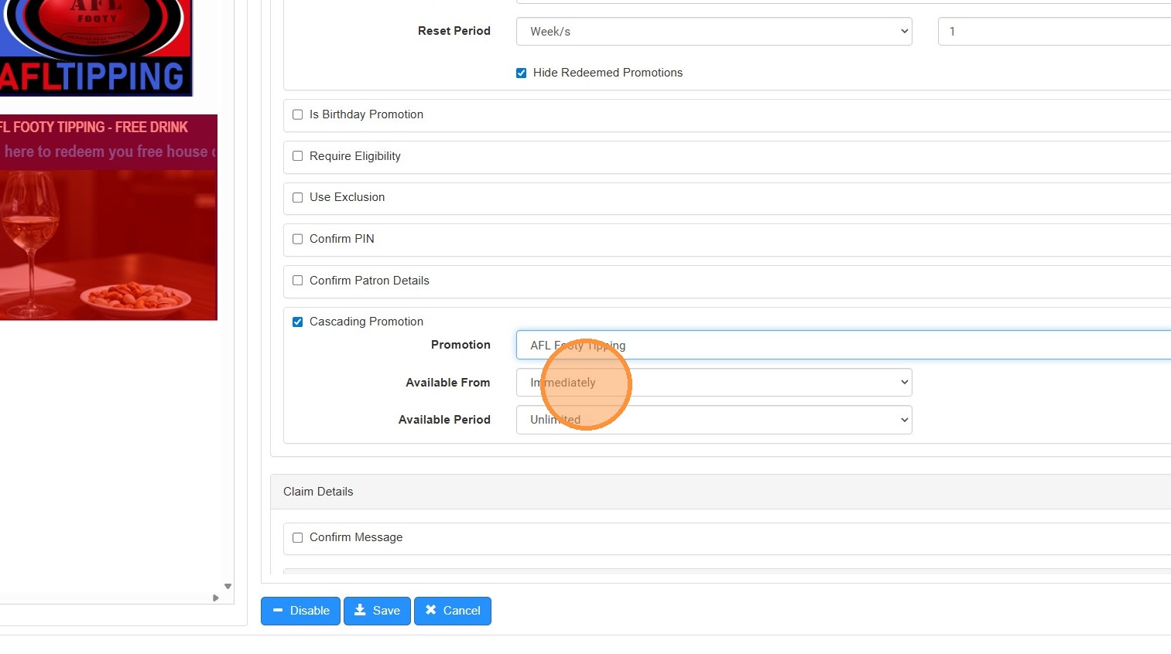Uncheck Cascading Promotion checkbox
Screen dimensions: 1171x654
[297, 322]
